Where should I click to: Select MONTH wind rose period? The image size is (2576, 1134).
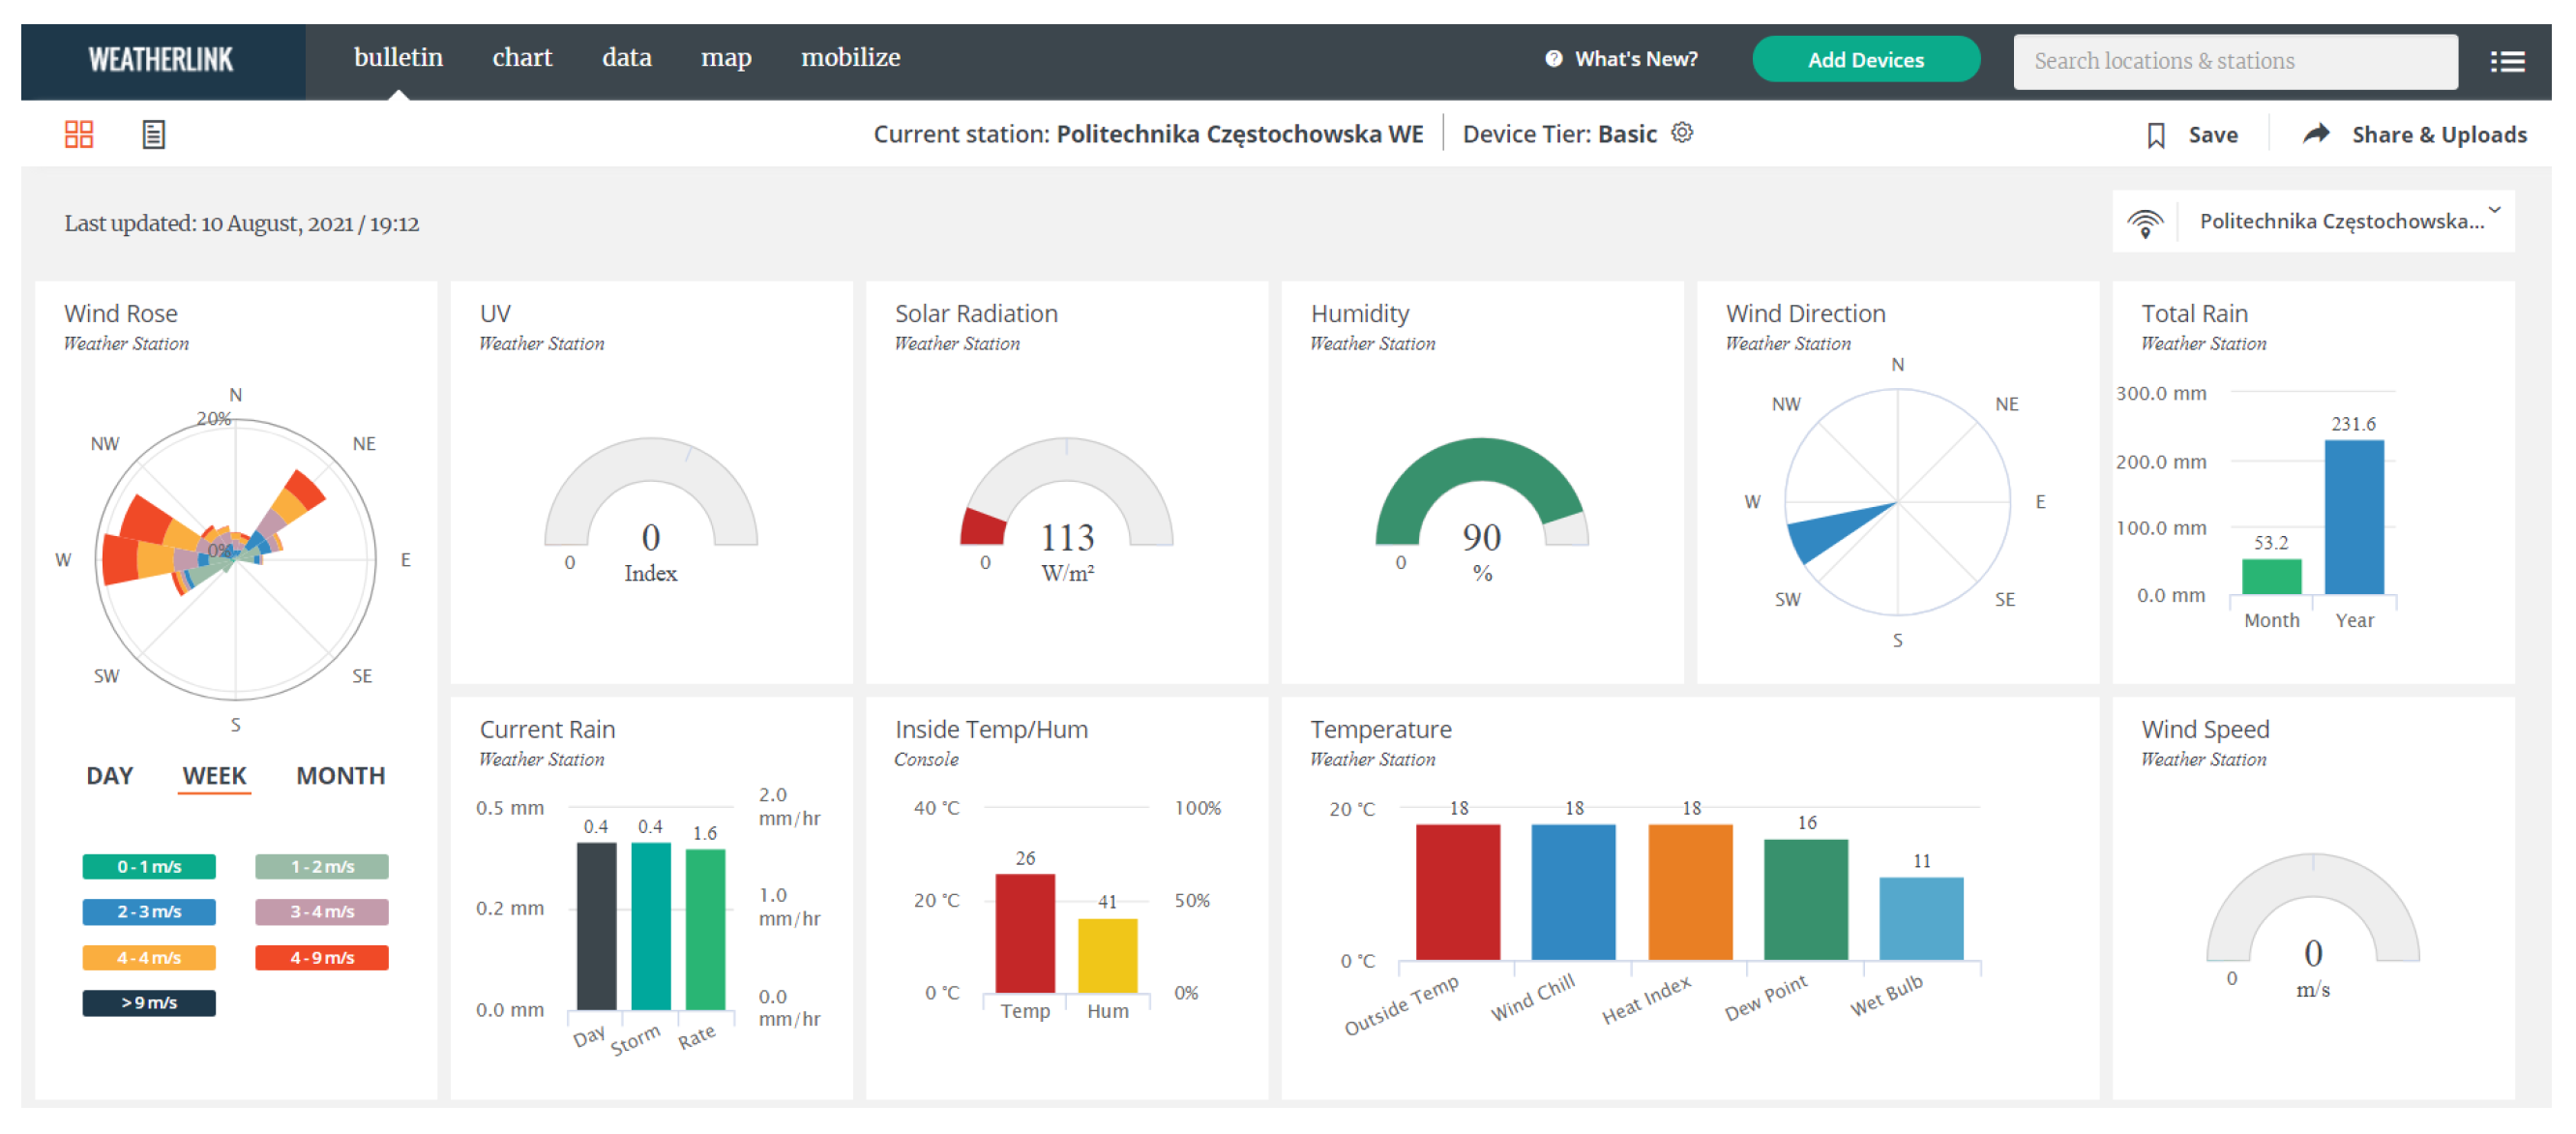(340, 776)
